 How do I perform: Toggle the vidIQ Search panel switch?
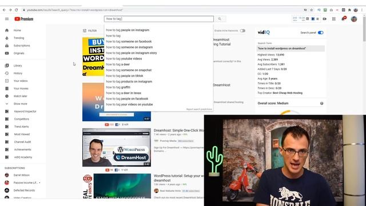click(321, 33)
